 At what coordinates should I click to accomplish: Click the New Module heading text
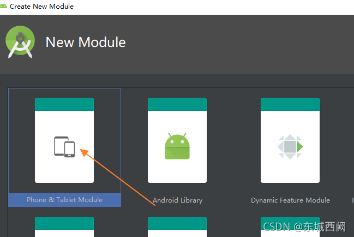(86, 42)
